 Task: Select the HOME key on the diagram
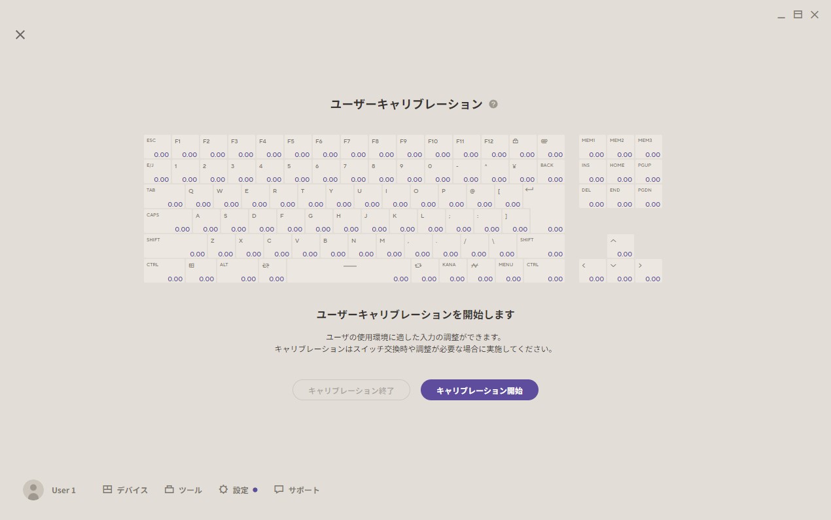[x=620, y=171]
